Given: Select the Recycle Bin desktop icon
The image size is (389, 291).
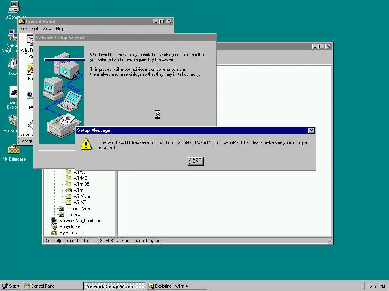Looking at the screenshot, I should click(x=13, y=120).
